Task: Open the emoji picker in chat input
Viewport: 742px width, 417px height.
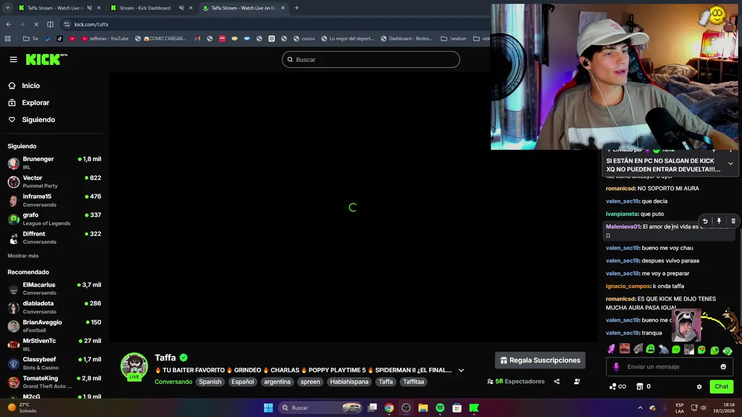Action: 723,367
